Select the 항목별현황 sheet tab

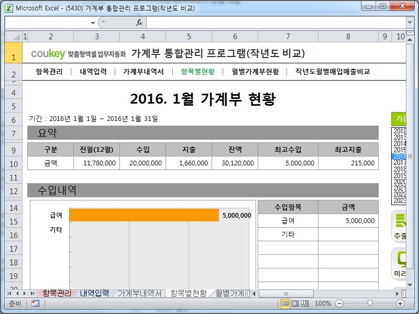(x=189, y=294)
